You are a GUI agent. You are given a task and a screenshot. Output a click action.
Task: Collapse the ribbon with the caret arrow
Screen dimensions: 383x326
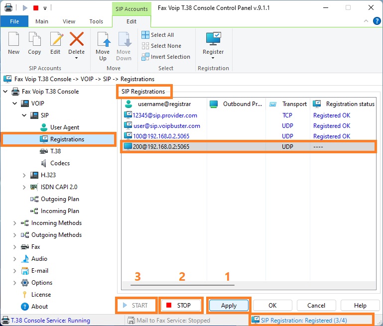(366, 21)
